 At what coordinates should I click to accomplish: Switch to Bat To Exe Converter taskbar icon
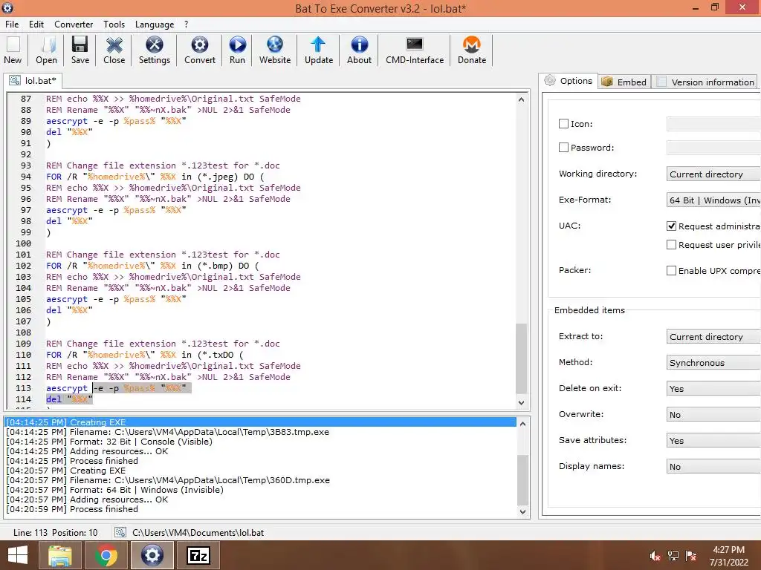[x=152, y=555]
